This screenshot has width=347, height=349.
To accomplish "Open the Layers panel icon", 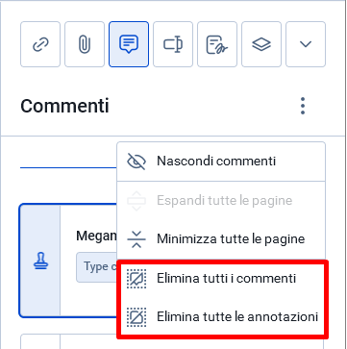I will (x=261, y=44).
